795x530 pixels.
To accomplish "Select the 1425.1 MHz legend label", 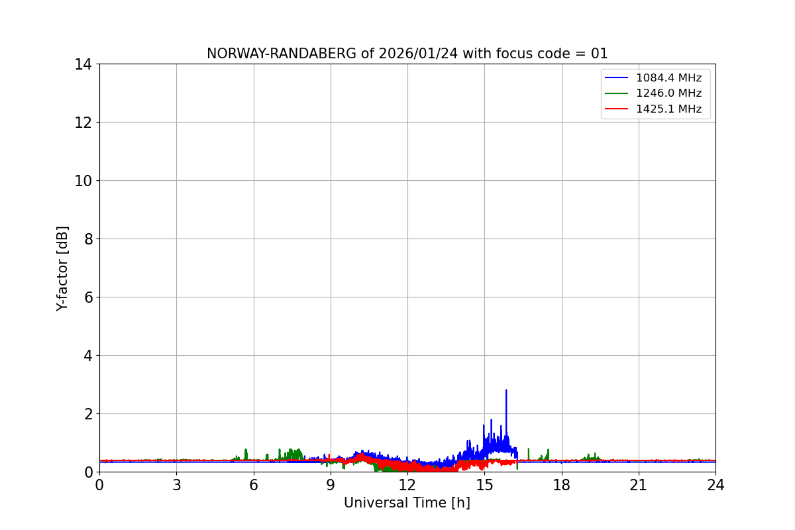I will (x=668, y=109).
